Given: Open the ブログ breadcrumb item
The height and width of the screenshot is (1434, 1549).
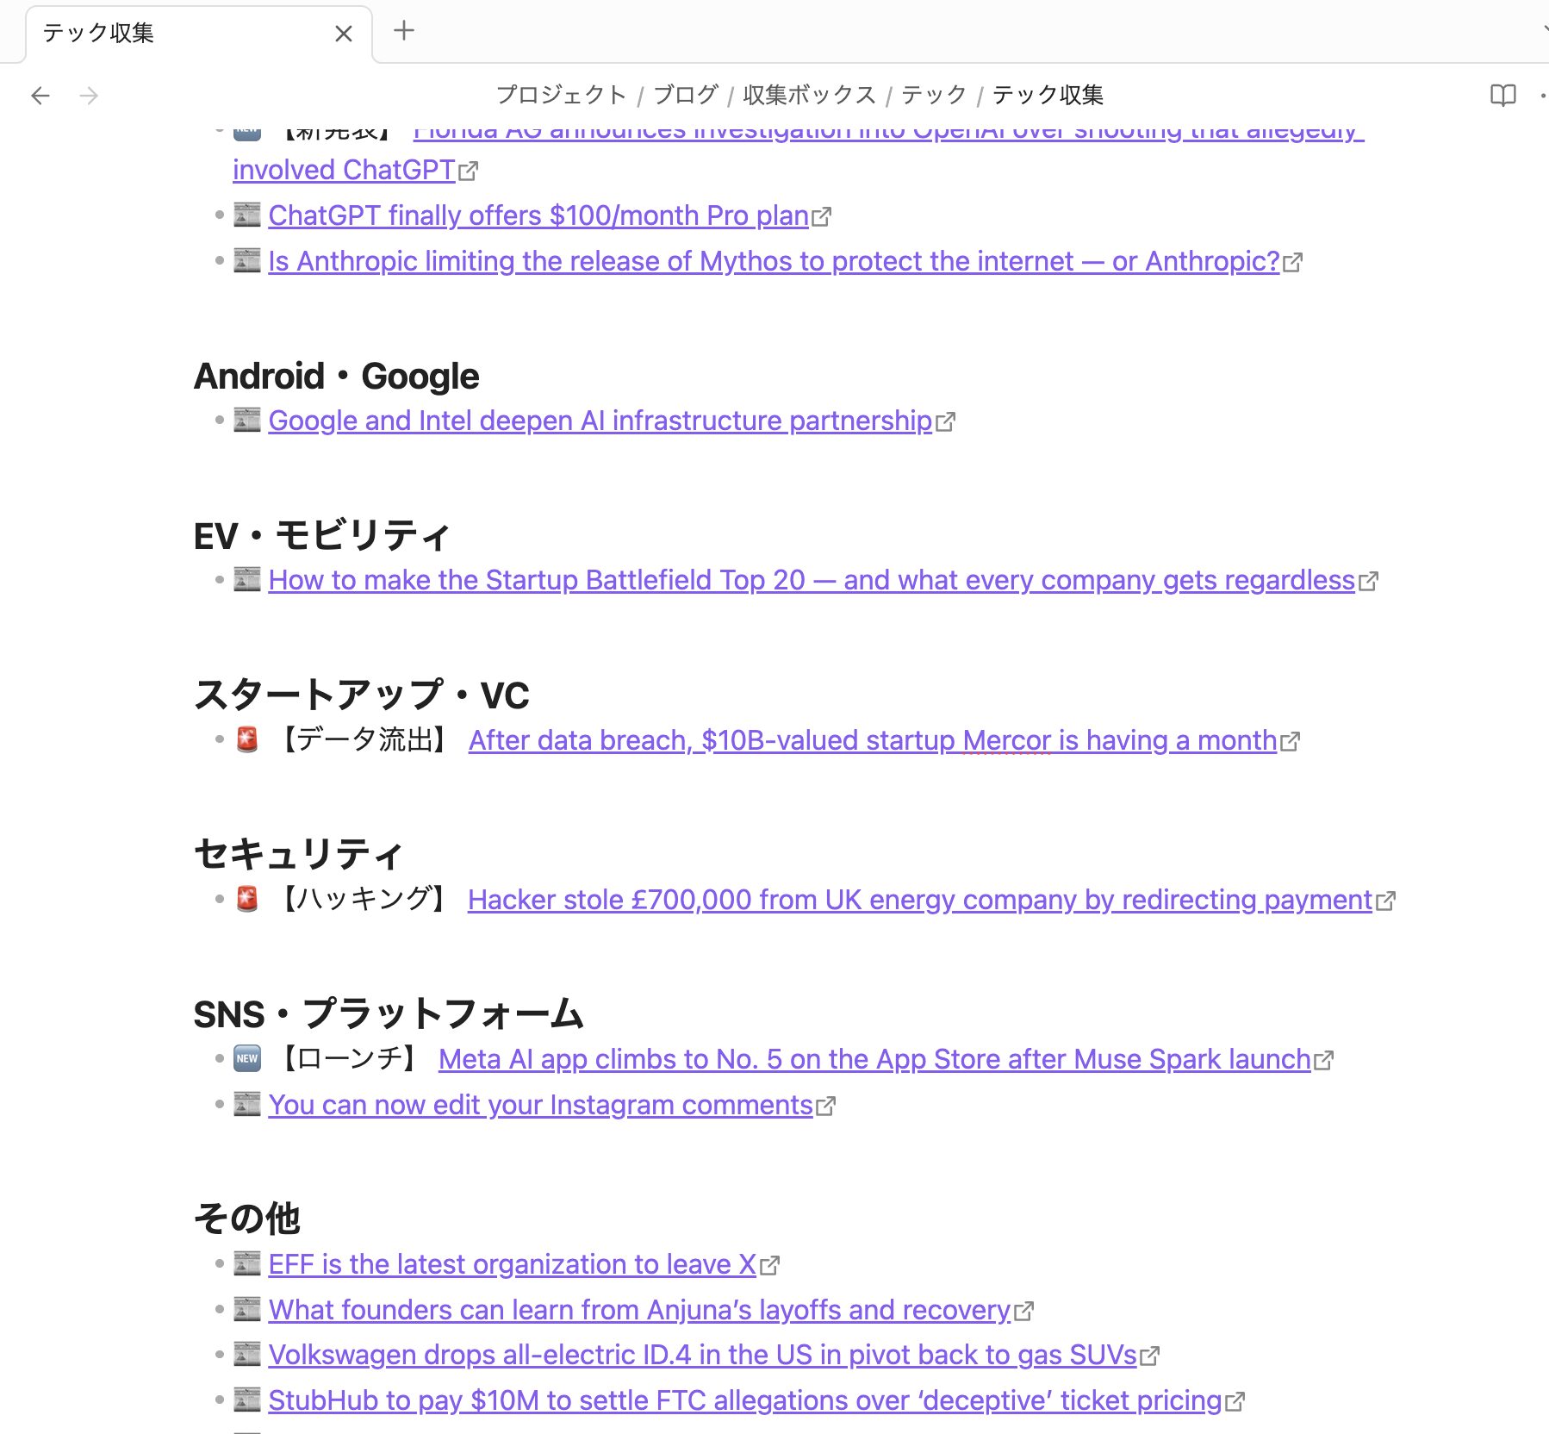Looking at the screenshot, I should (685, 95).
